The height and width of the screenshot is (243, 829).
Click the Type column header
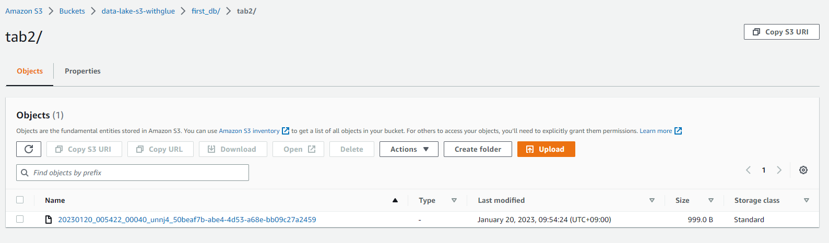tap(427, 200)
